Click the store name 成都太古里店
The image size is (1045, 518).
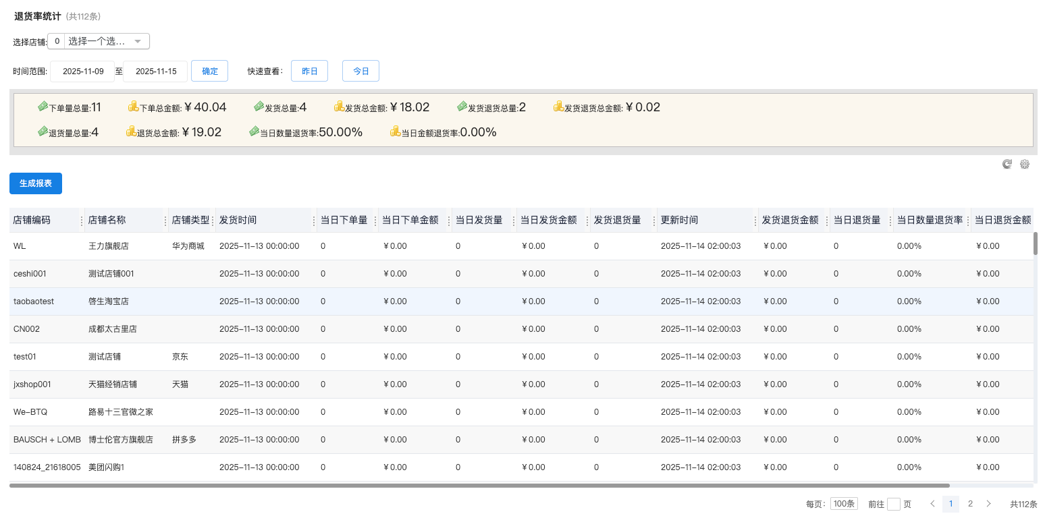tap(113, 329)
